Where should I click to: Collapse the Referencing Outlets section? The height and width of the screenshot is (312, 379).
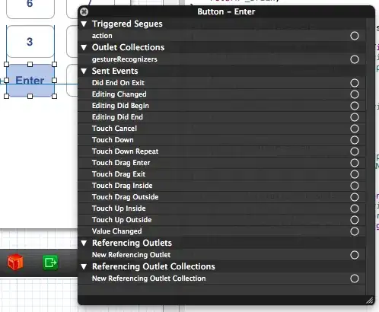(x=84, y=244)
